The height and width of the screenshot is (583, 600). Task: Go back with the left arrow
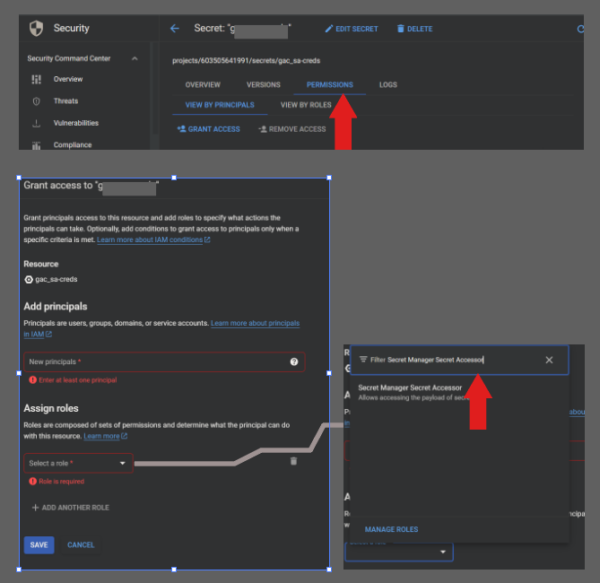(x=175, y=29)
